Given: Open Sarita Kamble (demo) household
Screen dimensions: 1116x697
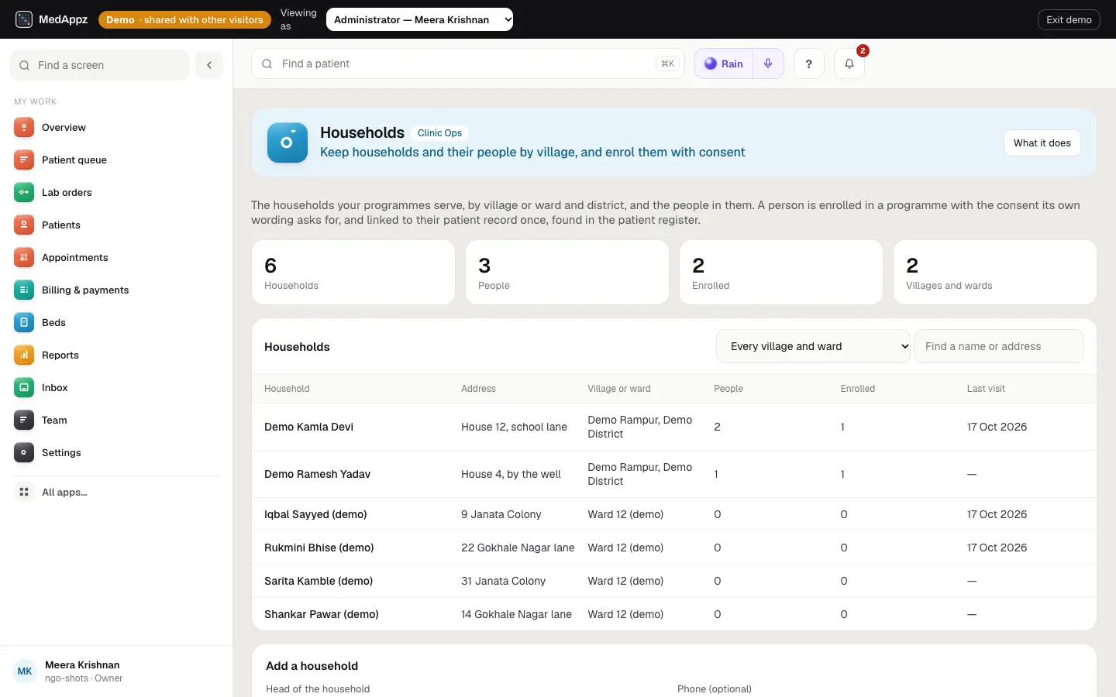Looking at the screenshot, I should click(674, 581).
